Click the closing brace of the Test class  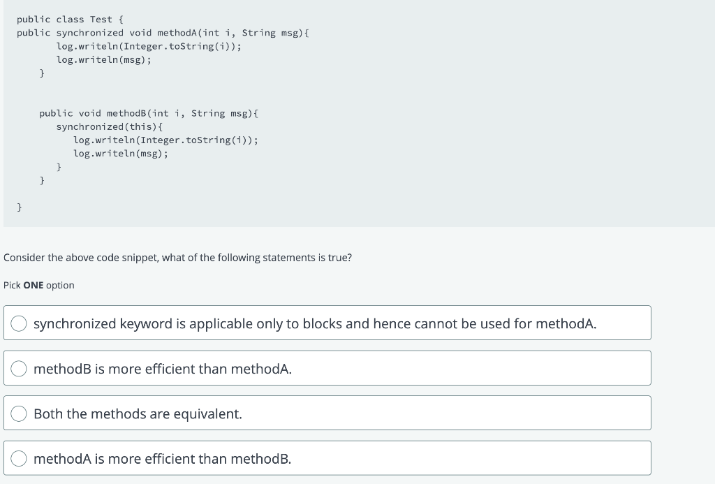(x=19, y=207)
